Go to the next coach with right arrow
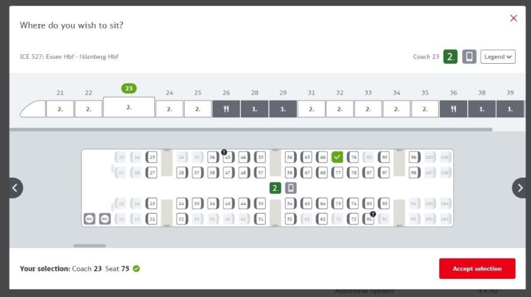The height and width of the screenshot is (297, 531). [520, 188]
